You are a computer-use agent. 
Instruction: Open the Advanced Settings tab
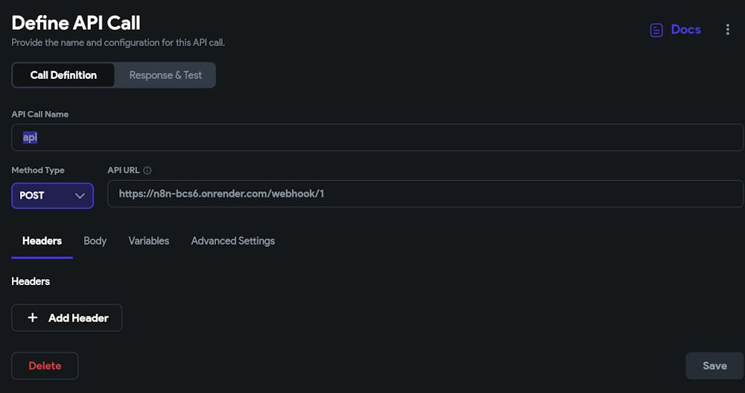pyautogui.click(x=232, y=241)
